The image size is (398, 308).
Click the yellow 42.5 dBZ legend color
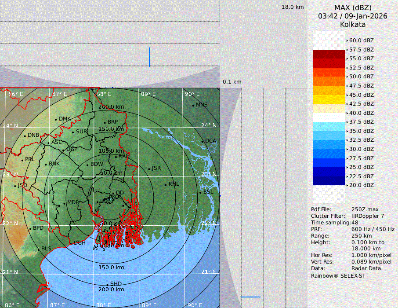329,99
